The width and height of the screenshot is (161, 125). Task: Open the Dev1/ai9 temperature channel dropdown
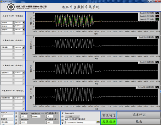(23, 73)
